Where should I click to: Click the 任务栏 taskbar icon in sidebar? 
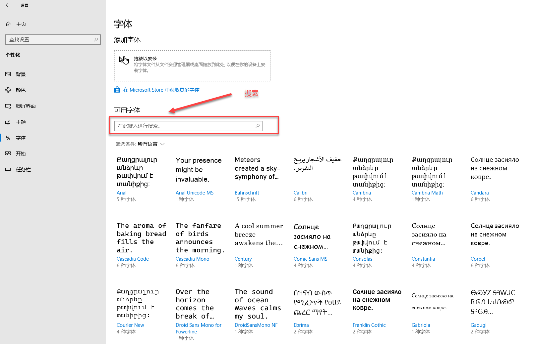[8, 169]
